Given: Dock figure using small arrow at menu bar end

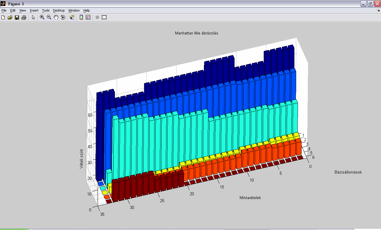Looking at the screenshot, I should pos(379,10).
